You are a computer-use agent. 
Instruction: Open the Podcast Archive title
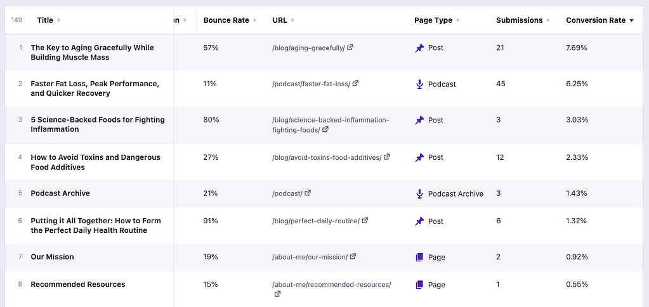[60, 193]
